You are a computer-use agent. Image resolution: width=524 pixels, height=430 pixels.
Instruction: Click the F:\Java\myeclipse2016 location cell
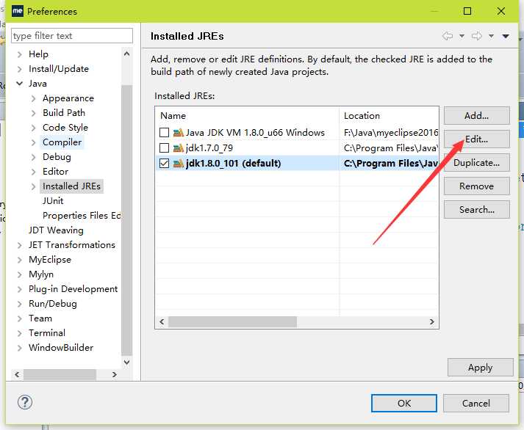[x=390, y=132]
